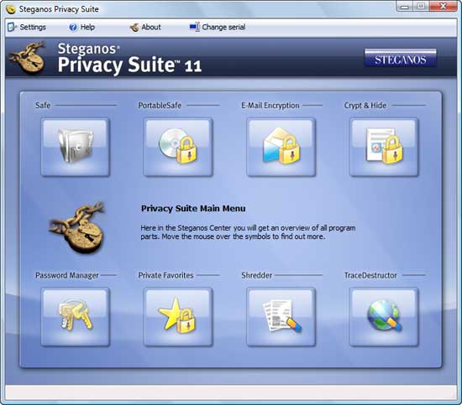The height and width of the screenshot is (405, 462).
Task: Click the Change serial icon
Action: pyautogui.click(x=195, y=27)
